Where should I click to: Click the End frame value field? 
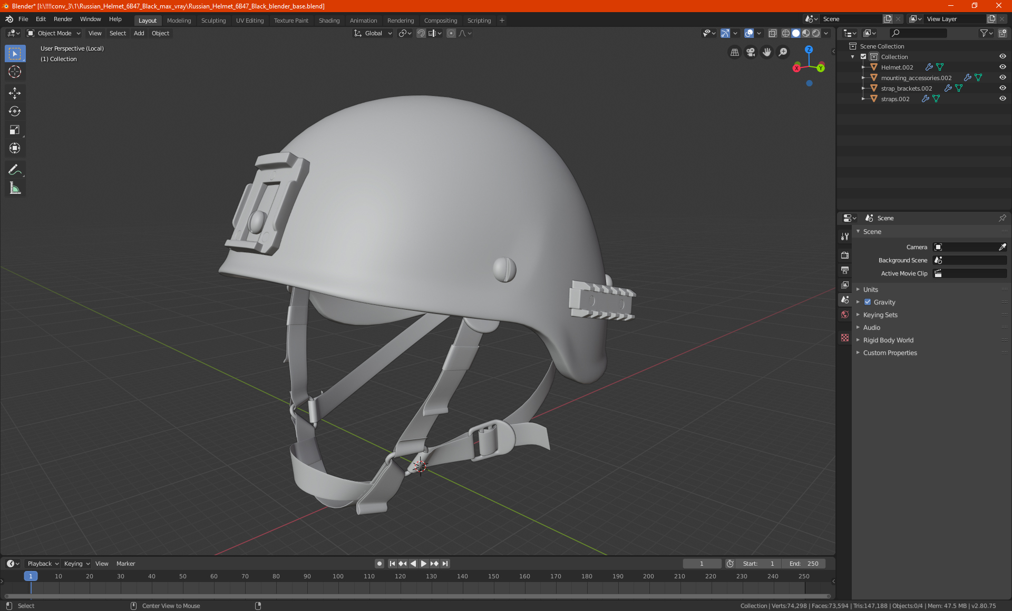[804, 564]
